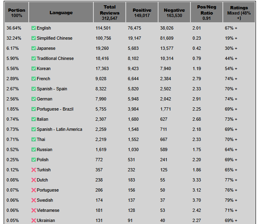Click the red X icon next to Ukrainian
Viewport: 258px width, 224px height.
point(34,220)
